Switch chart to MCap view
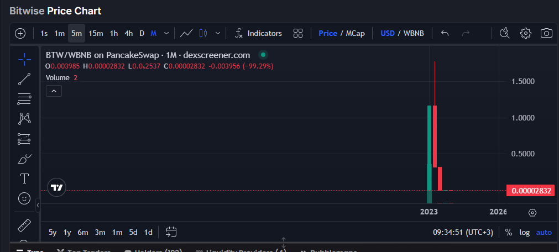 point(356,33)
